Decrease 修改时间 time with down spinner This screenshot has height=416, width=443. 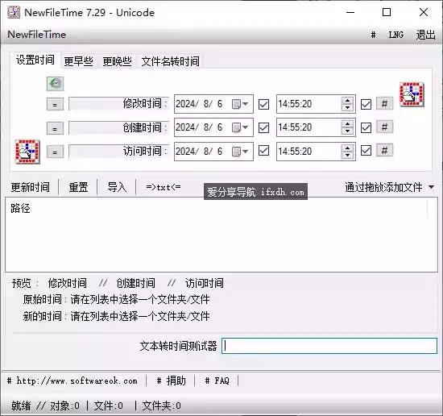coord(347,107)
